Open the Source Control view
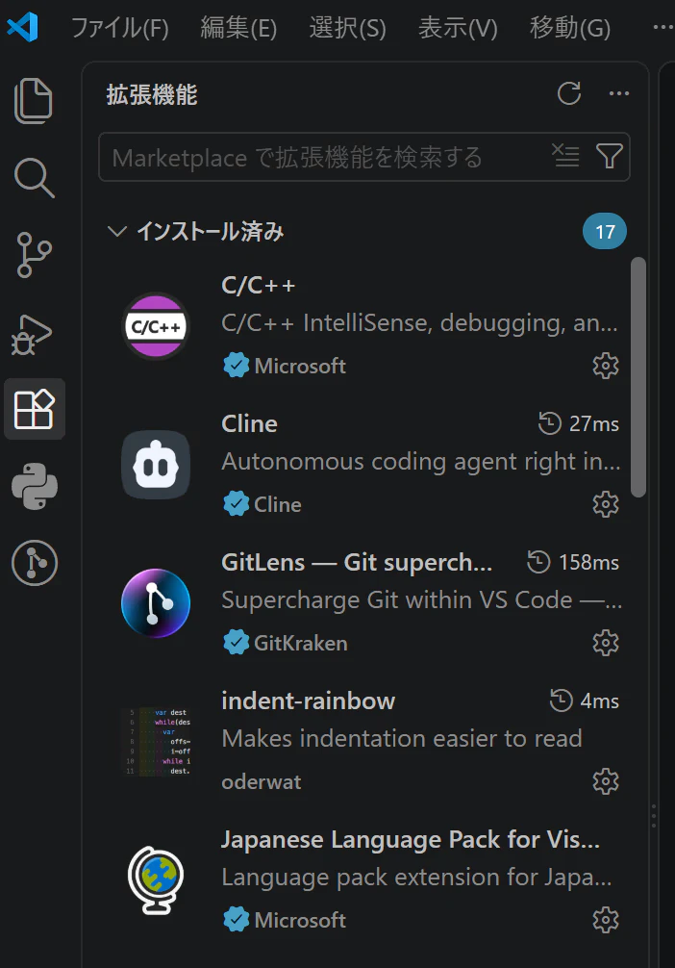Image resolution: width=675 pixels, height=968 pixels. tap(34, 255)
